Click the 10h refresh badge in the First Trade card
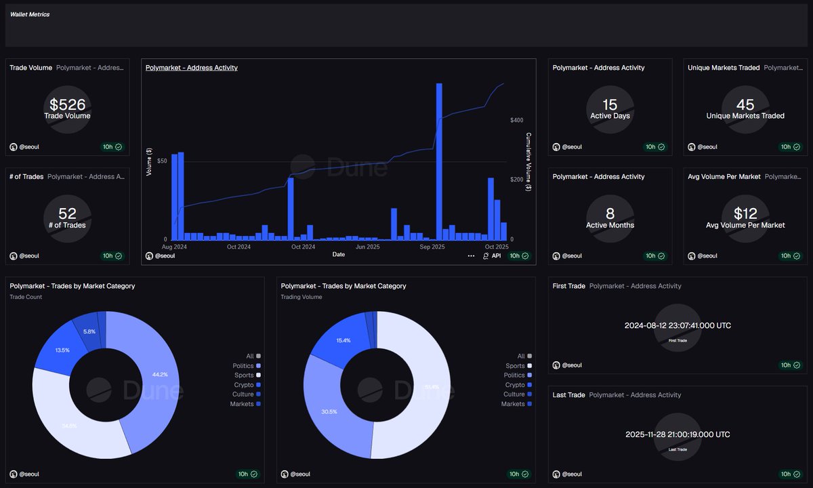Viewport: 813px width, 488px height. coord(791,365)
